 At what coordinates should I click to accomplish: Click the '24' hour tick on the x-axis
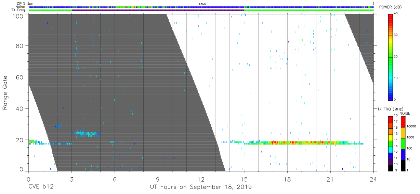(x=373, y=179)
